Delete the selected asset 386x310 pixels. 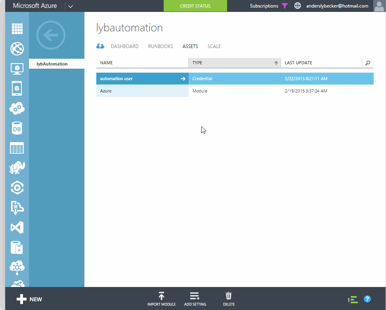tap(229, 299)
